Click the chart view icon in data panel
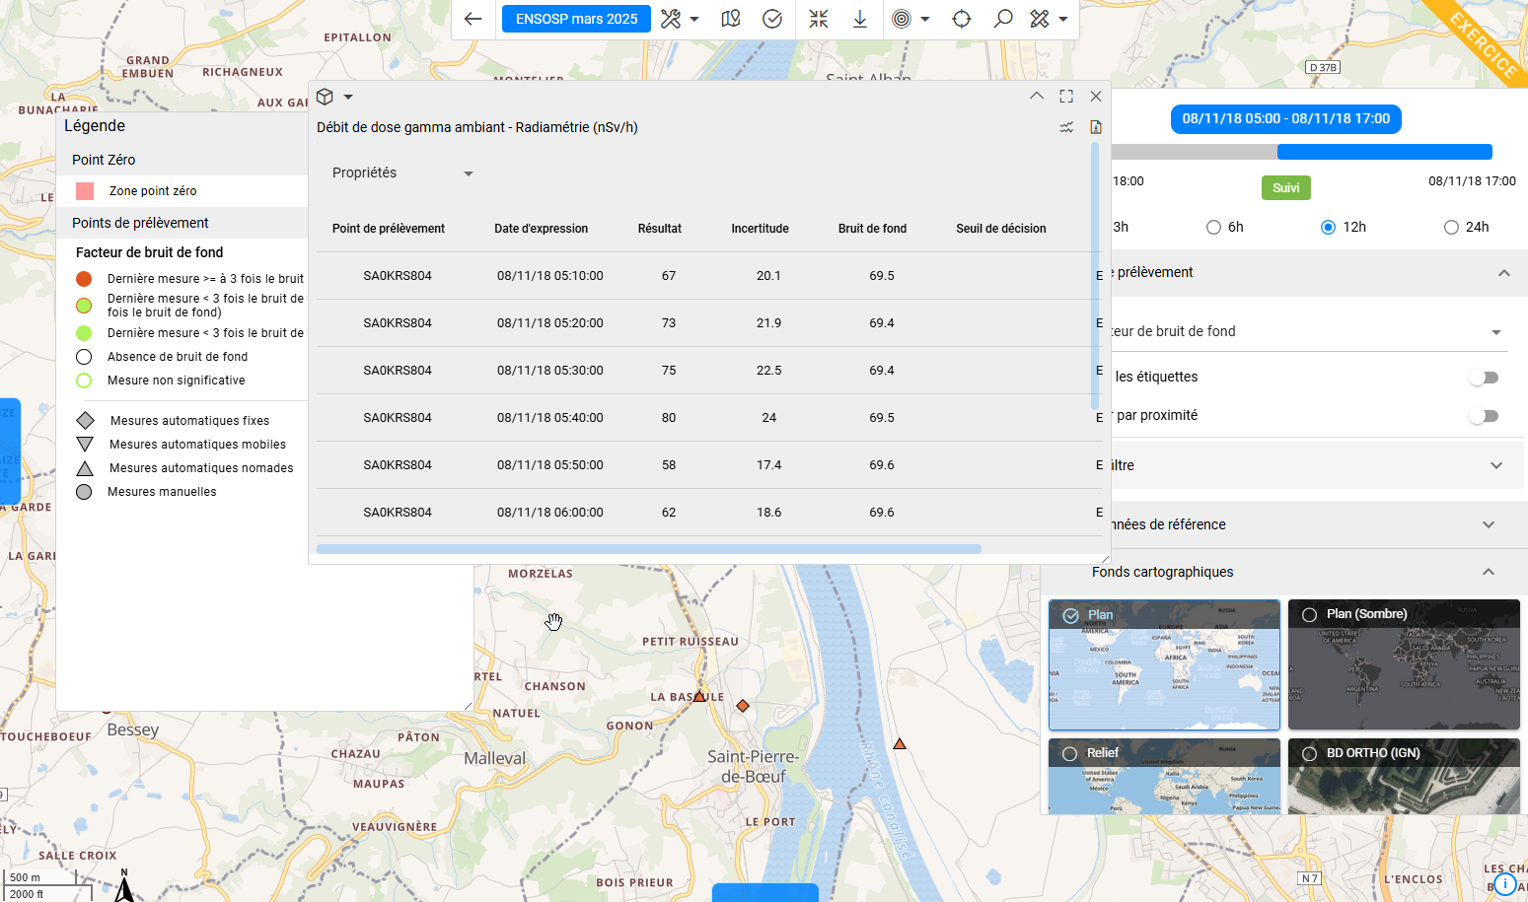The height and width of the screenshot is (902, 1528). (1066, 127)
